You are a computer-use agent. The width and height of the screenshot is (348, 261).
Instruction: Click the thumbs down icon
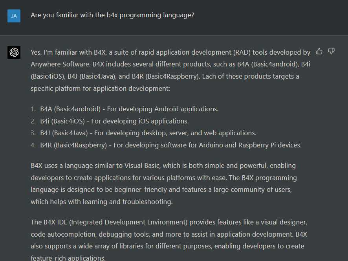point(332,51)
